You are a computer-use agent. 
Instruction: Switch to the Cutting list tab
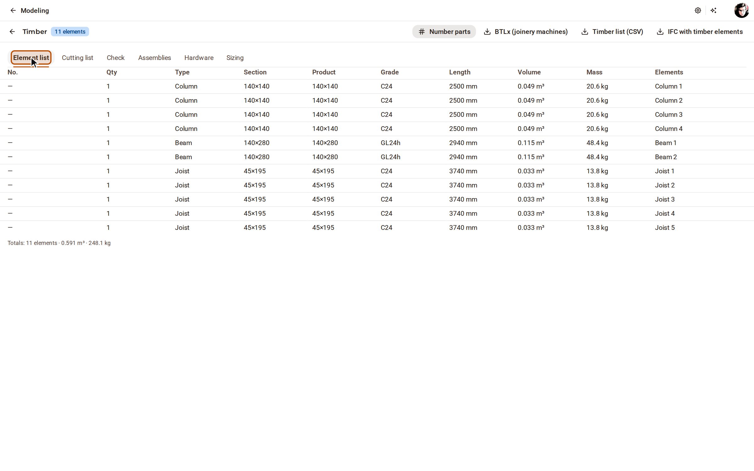click(x=77, y=58)
